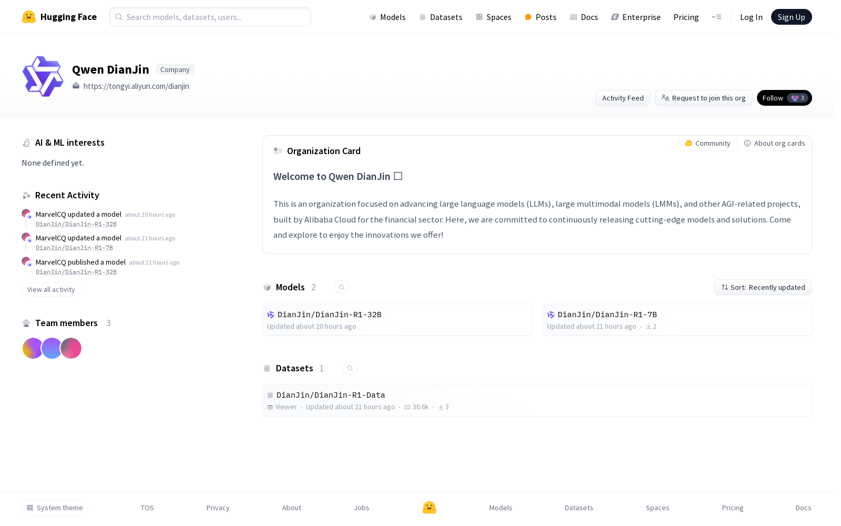The width and height of the screenshot is (841, 526).
Task: Go to Models in the top navigation
Action: pyautogui.click(x=387, y=17)
